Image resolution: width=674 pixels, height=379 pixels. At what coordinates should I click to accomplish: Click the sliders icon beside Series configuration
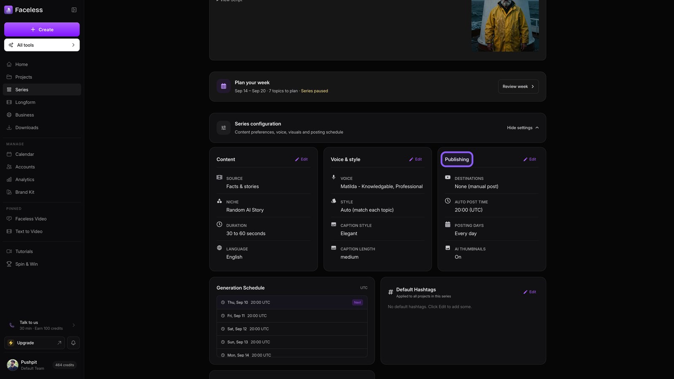pyautogui.click(x=224, y=128)
